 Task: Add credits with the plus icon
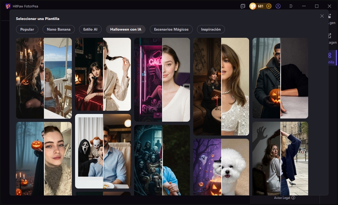click(269, 6)
